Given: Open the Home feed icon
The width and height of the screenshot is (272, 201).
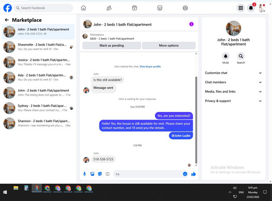Looking at the screenshot, I should click(x=83, y=8).
